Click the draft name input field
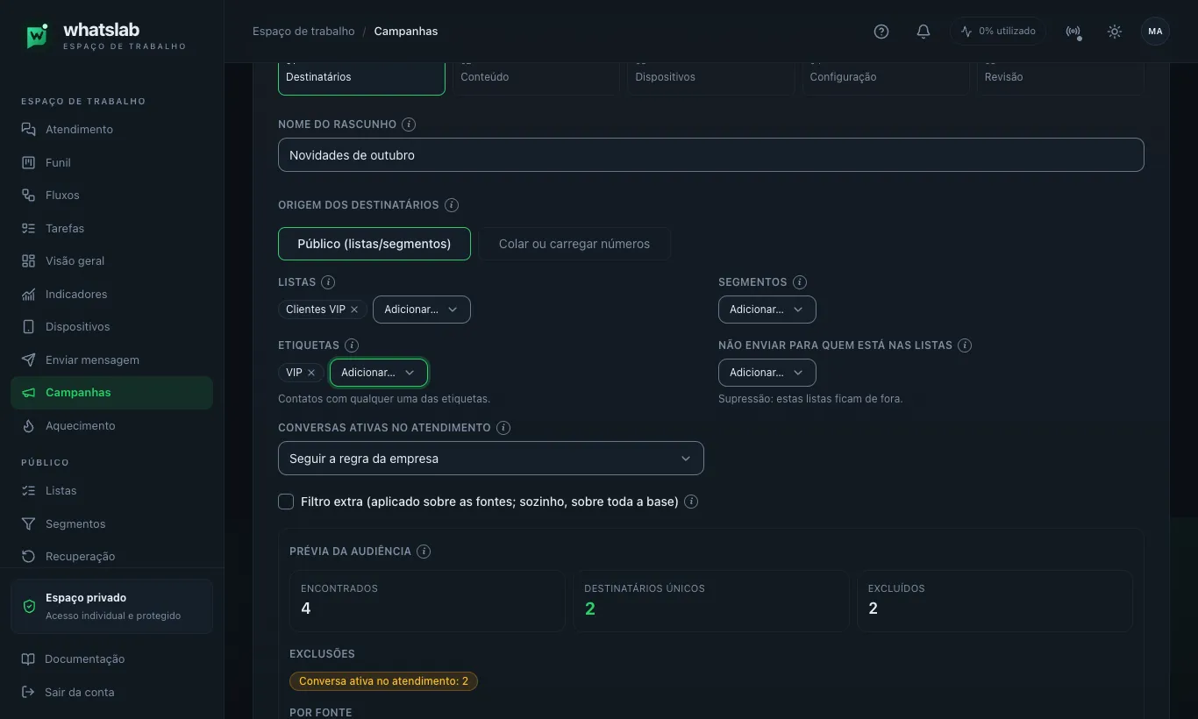Image resolution: width=1198 pixels, height=719 pixels. [711, 155]
